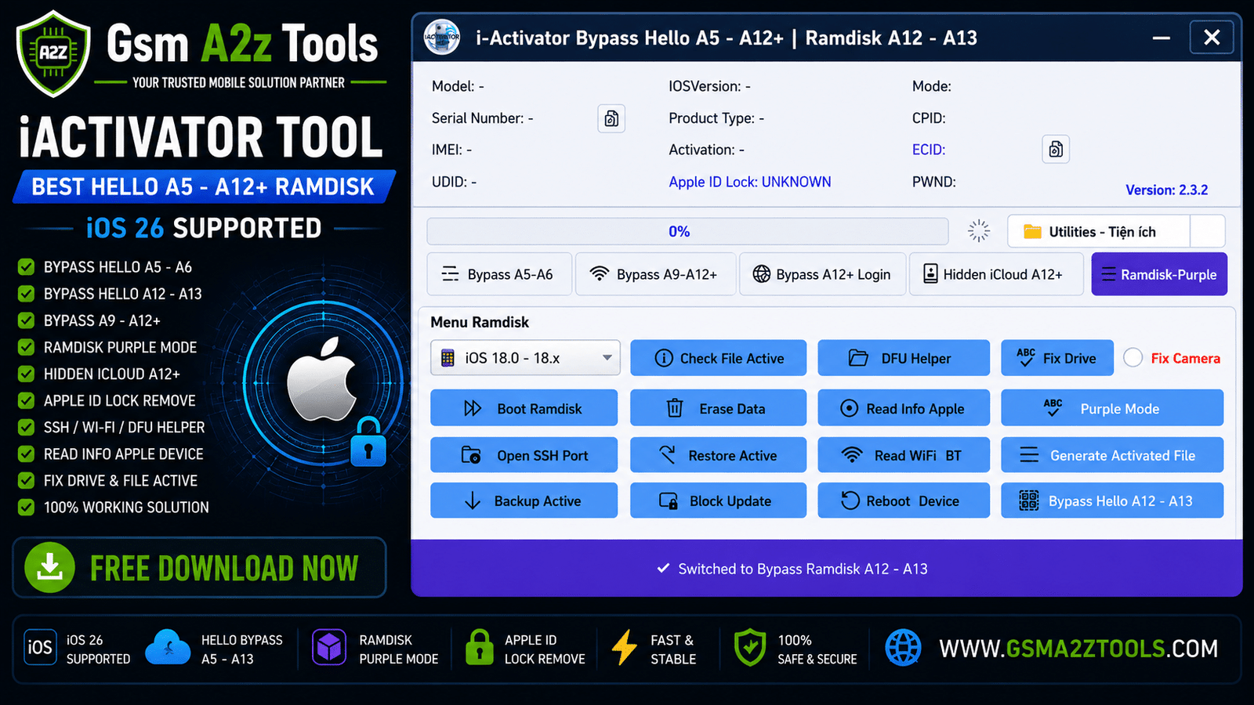Click the checkmark next to Bypass Hello A12 - A13
The height and width of the screenshot is (705, 1254).
(26, 294)
